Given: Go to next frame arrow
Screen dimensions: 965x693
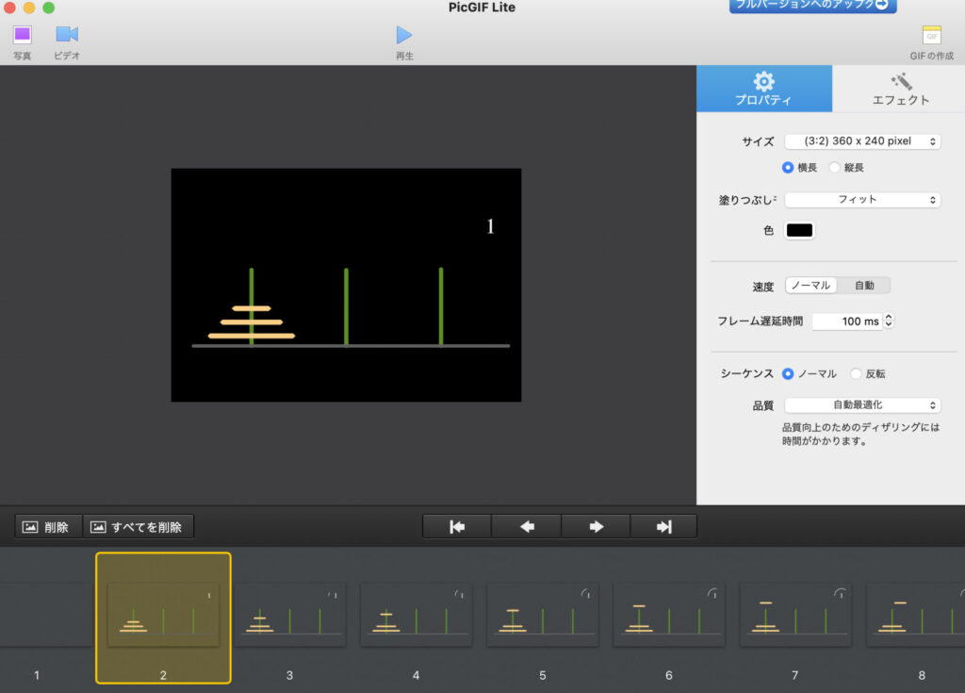Looking at the screenshot, I should click(x=596, y=526).
